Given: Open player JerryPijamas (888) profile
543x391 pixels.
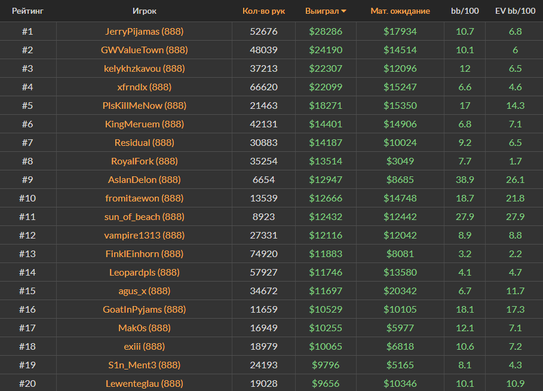Looking at the screenshot, I should [144, 31].
